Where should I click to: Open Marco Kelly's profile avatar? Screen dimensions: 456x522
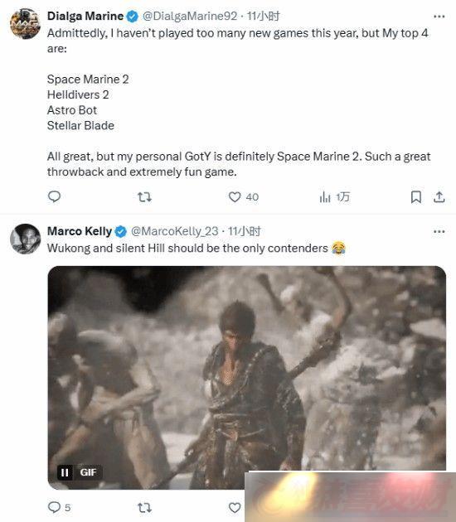pyautogui.click(x=26, y=239)
